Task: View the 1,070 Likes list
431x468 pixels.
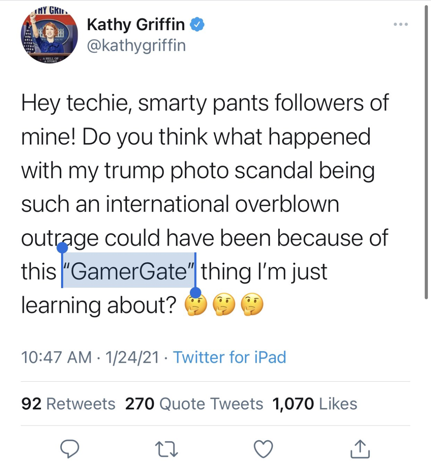Action: click(314, 404)
